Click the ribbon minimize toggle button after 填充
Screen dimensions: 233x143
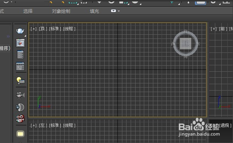(113, 11)
